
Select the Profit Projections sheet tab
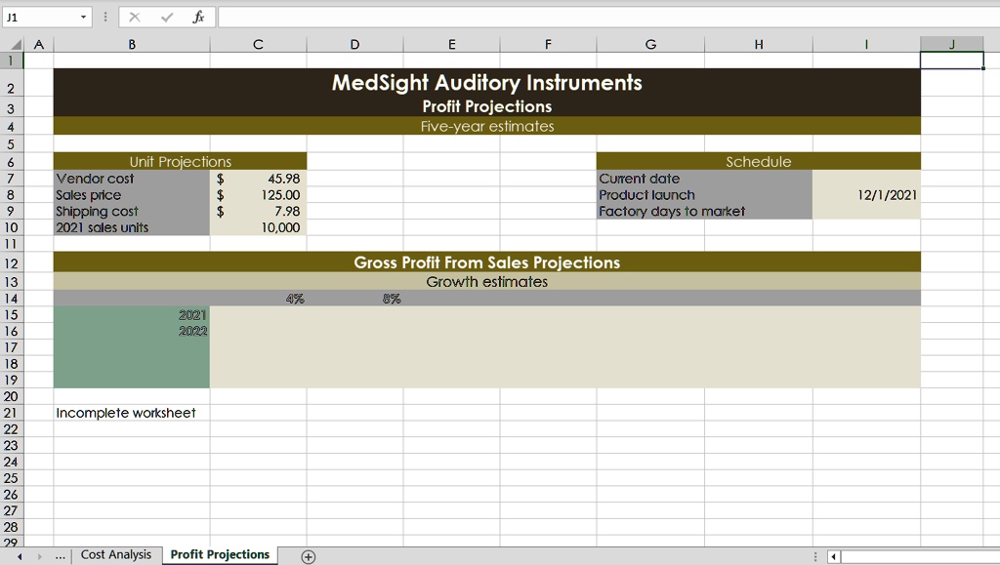click(220, 554)
